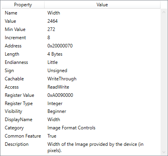Select the Length property label
The width and height of the screenshot is (168, 156).
pos(12,54)
